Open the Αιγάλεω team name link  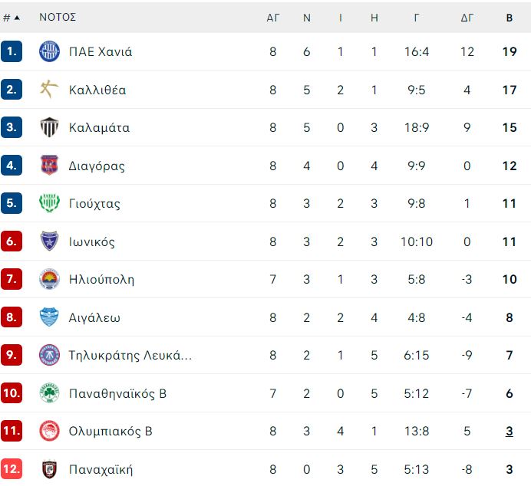(x=94, y=317)
